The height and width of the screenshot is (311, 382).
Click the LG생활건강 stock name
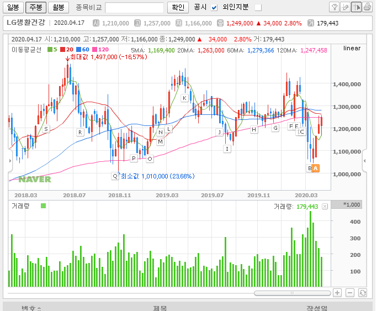pyautogui.click(x=26, y=23)
